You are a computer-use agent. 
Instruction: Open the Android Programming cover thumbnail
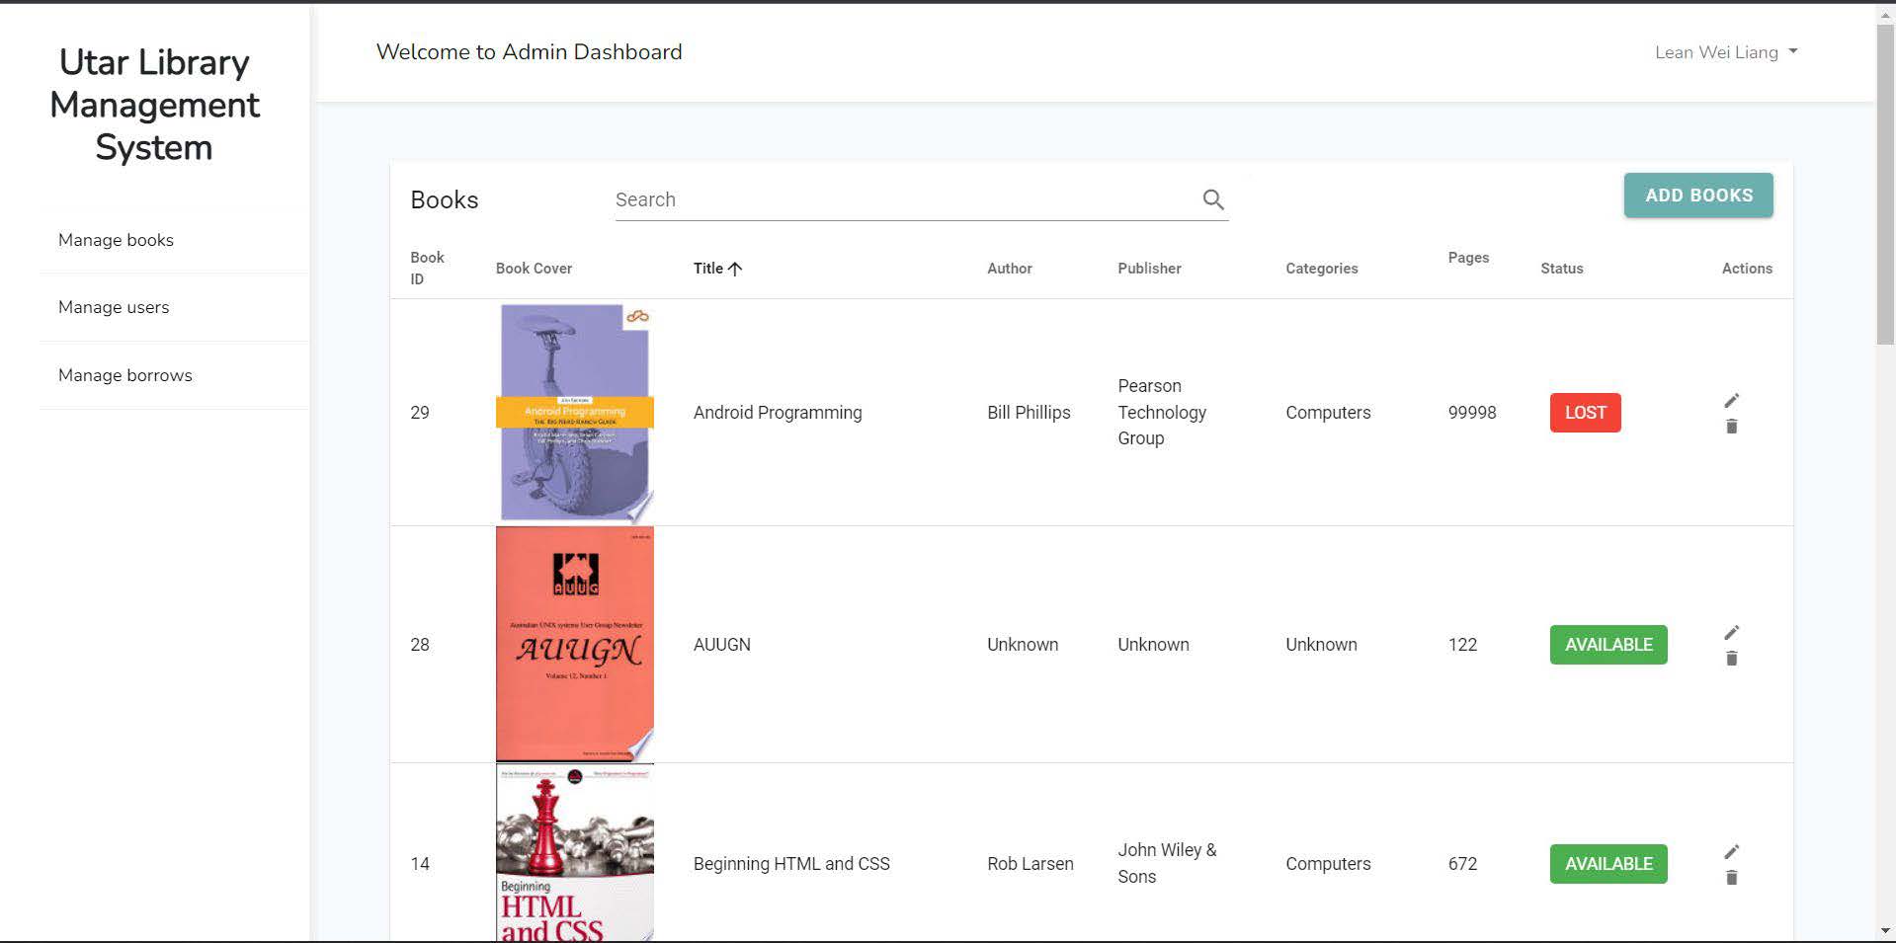[x=575, y=412]
